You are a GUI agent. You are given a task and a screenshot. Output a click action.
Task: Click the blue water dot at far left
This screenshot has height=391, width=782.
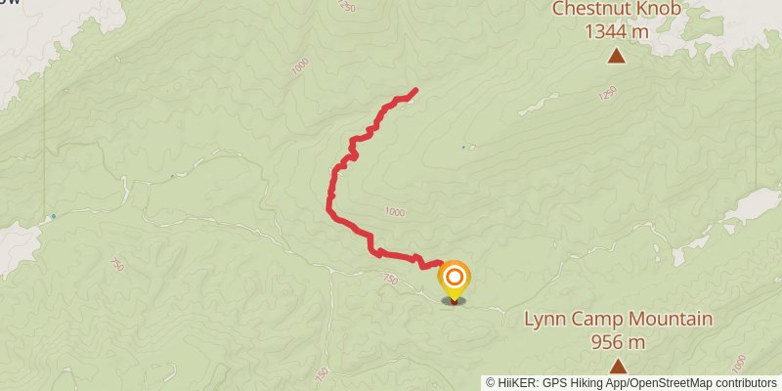[54, 216]
